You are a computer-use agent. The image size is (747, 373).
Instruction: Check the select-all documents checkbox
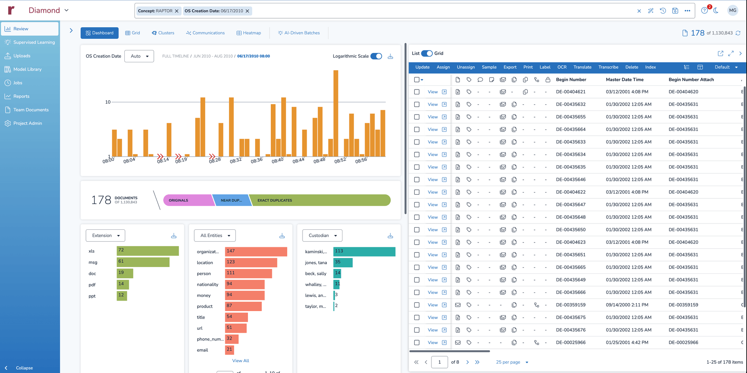tap(417, 79)
